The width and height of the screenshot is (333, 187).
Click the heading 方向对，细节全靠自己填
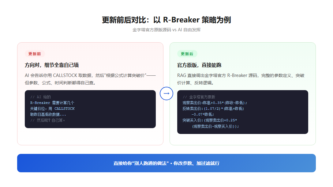(x=52, y=65)
